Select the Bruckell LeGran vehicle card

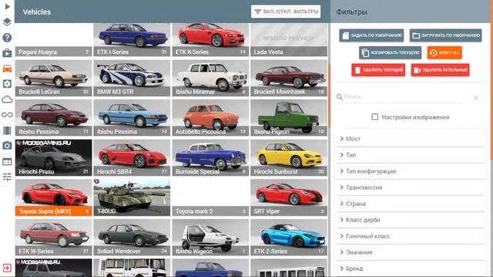pyautogui.click(x=53, y=78)
